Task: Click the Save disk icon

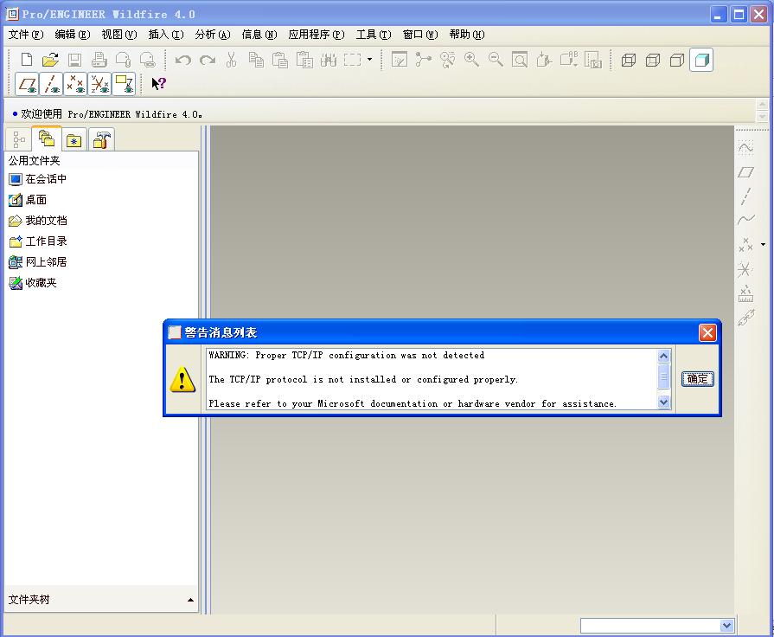Action: pyautogui.click(x=74, y=60)
